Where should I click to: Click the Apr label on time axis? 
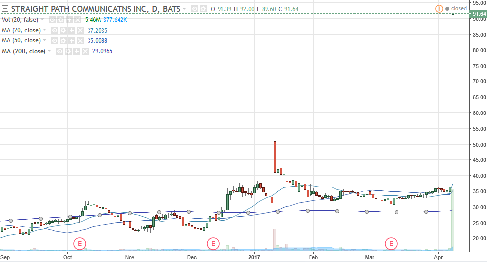pyautogui.click(x=438, y=258)
